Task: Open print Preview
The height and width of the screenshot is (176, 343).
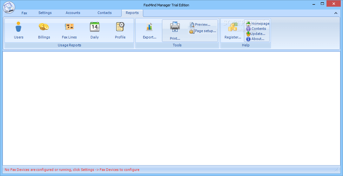Action: (200, 24)
